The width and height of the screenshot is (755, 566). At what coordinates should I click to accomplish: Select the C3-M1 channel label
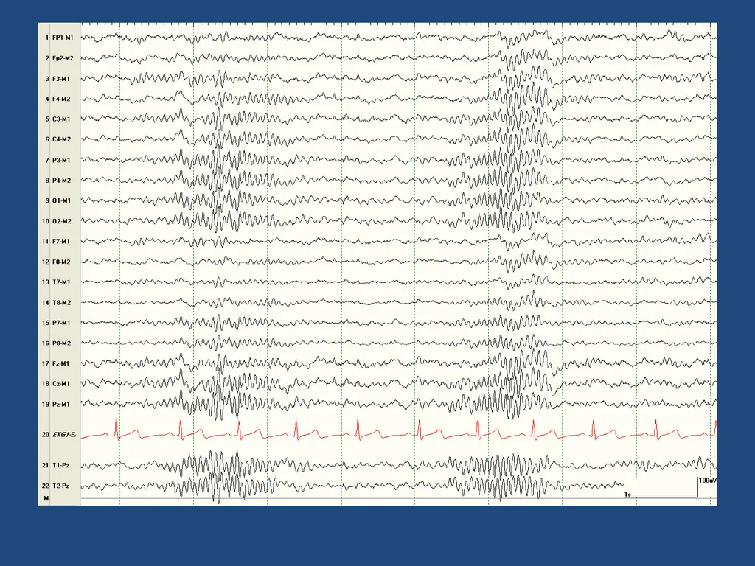coord(62,119)
